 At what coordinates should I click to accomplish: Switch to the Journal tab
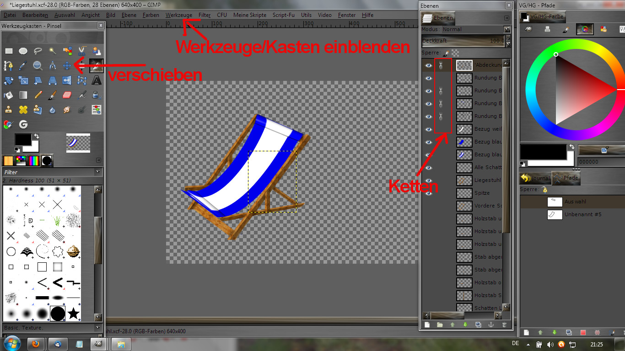(536, 178)
